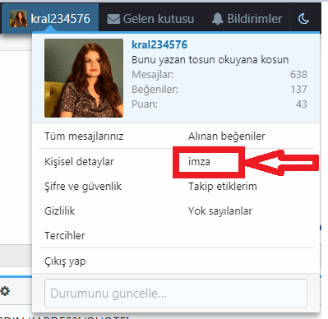Image resolution: width=328 pixels, height=319 pixels.
Task: Open Alınan beğeniler
Action: pyautogui.click(x=227, y=136)
